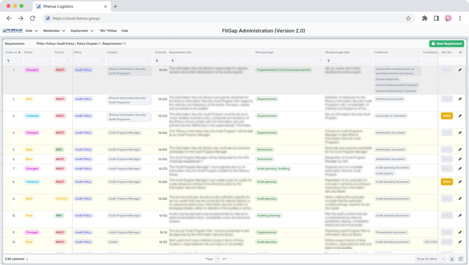Screen dimensions: 469x265
Task: Click the OrderNo filter field
Action: [x=160, y=61]
